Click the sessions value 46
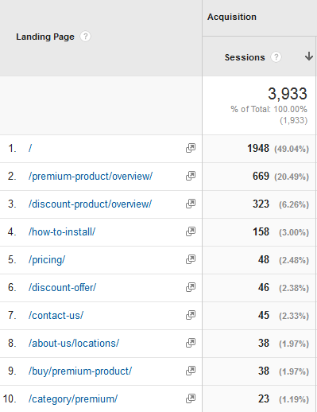The width and height of the screenshot is (317, 412). pos(264,287)
